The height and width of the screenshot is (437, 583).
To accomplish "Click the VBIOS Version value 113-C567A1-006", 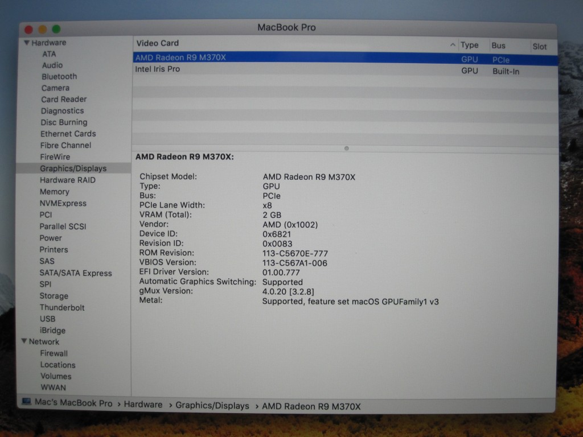I will [x=295, y=263].
